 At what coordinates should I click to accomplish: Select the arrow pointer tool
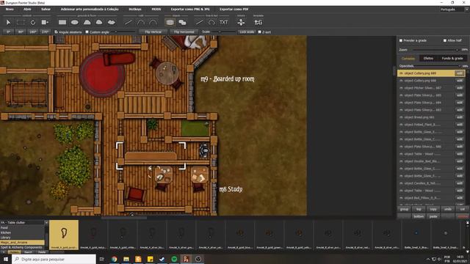click(x=8, y=23)
